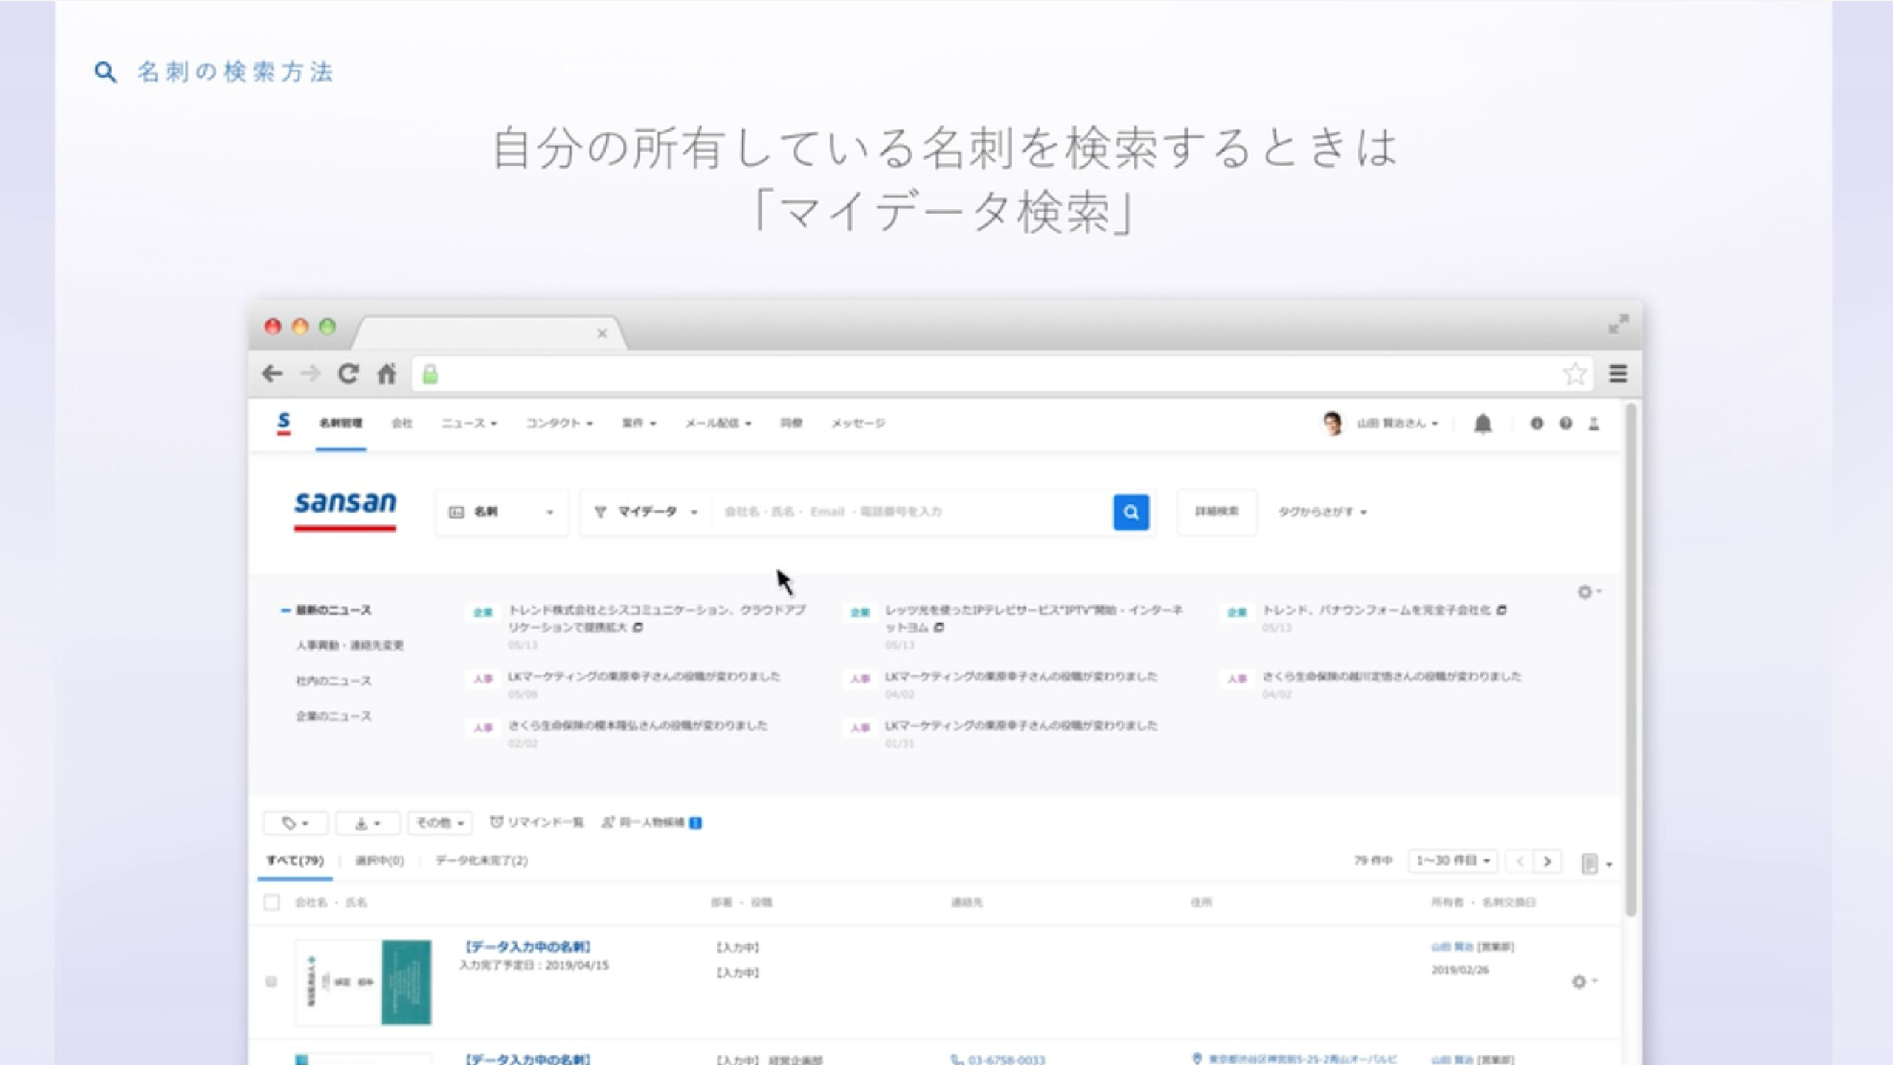Open the 案件 nav menu
Screen dimensions: 1893x1065
[639, 424]
